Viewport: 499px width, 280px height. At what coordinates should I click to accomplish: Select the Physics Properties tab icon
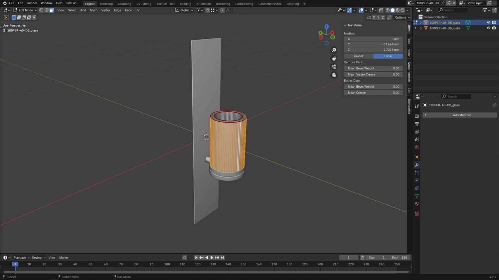416,180
